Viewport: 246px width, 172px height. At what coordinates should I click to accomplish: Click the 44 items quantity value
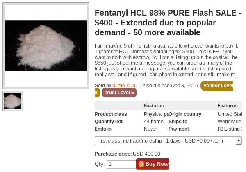point(154,122)
